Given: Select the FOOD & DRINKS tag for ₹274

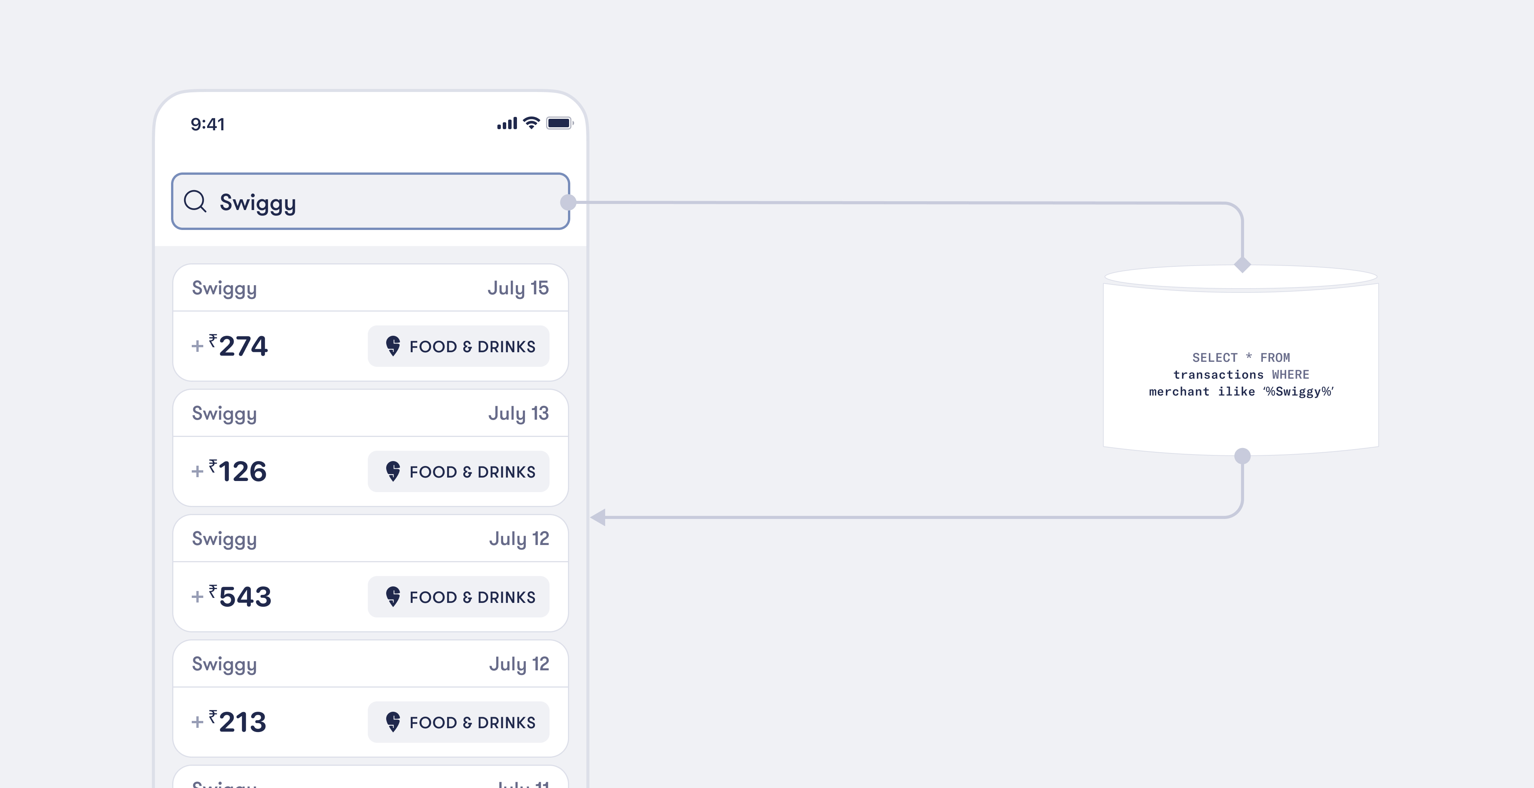Looking at the screenshot, I should pyautogui.click(x=459, y=346).
